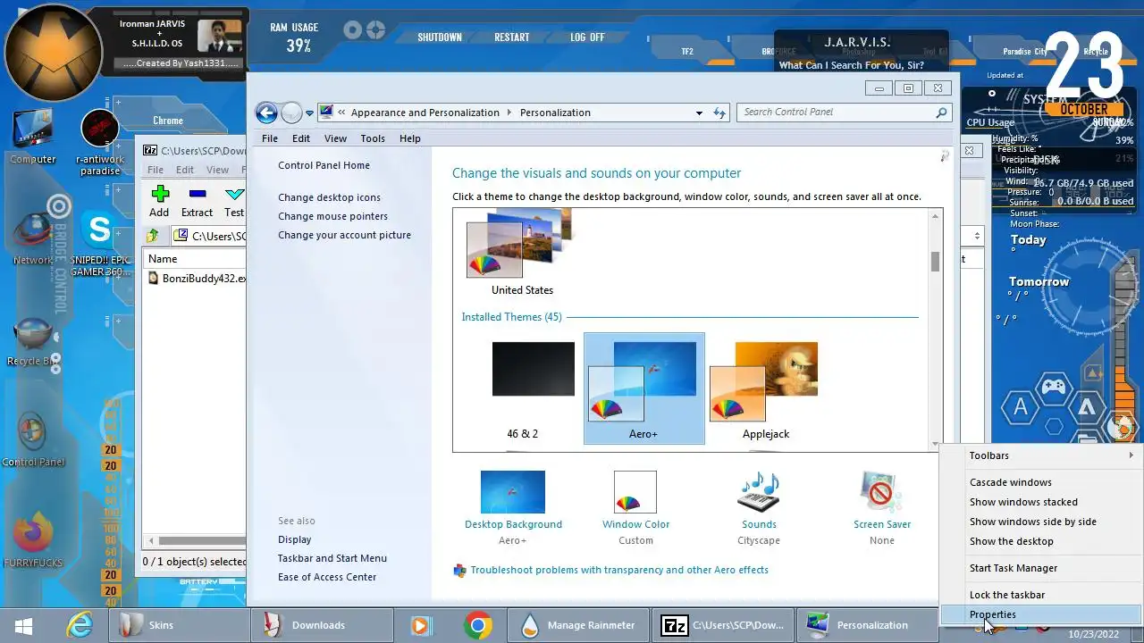This screenshot has height=643, width=1144.
Task: Click the SHUTDOWN button on Rainmeter bar
Action: pos(440,38)
